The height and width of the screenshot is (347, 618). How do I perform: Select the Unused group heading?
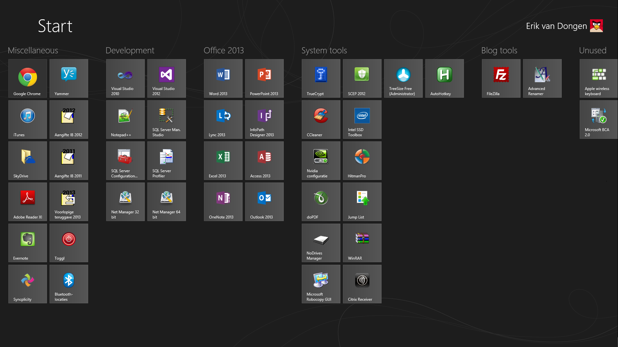coord(593,50)
